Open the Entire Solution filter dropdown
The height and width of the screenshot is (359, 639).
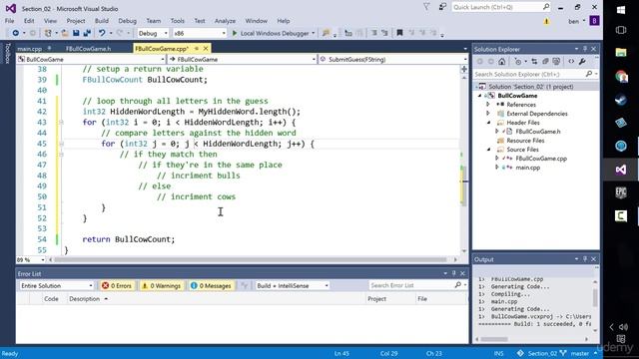[x=57, y=286]
